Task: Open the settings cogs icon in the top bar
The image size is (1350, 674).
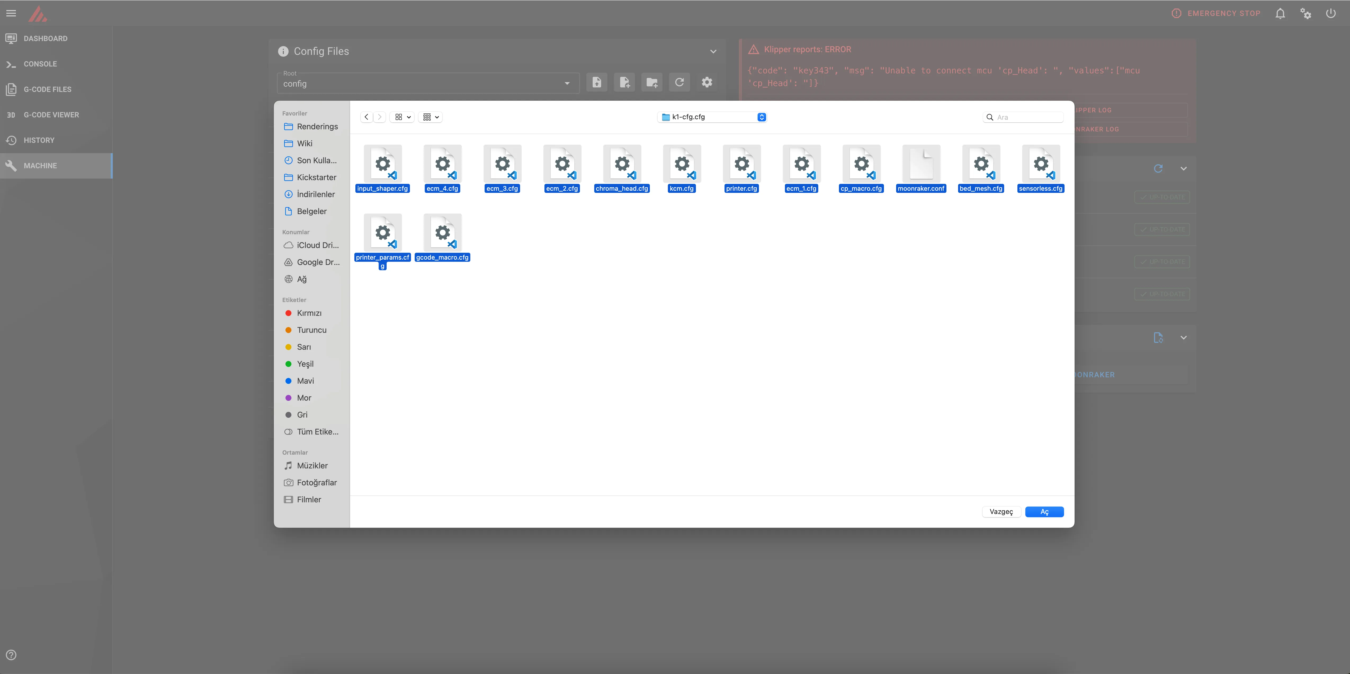Action: pyautogui.click(x=1306, y=13)
